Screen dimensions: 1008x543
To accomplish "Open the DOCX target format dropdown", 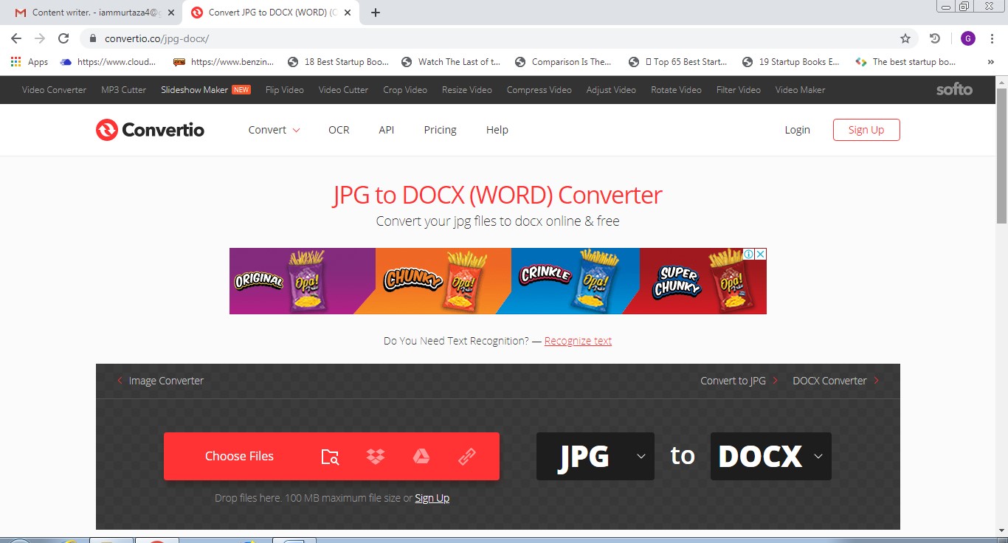I will pyautogui.click(x=771, y=456).
